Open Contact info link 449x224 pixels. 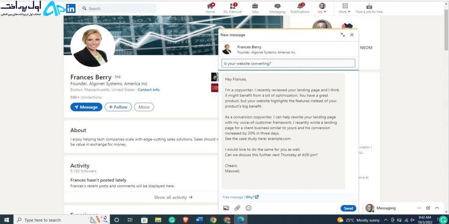coord(149,90)
